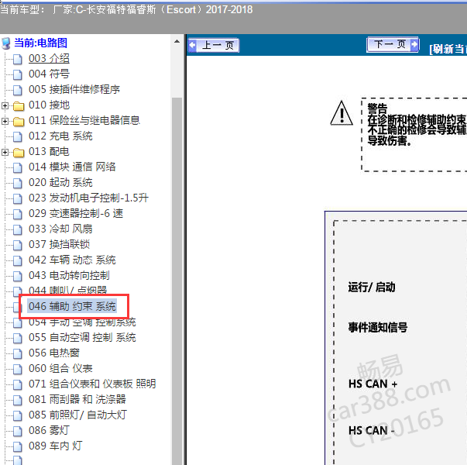Screen dimensions: 467x465
Task: Open 023 发动机电子控制-1.5升
Action: (88, 198)
